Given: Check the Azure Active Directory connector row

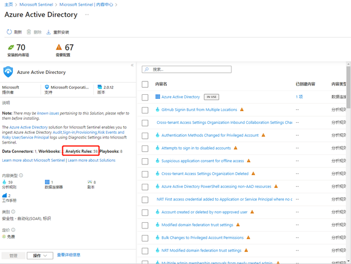Looking at the screenshot, I should 145,97.
